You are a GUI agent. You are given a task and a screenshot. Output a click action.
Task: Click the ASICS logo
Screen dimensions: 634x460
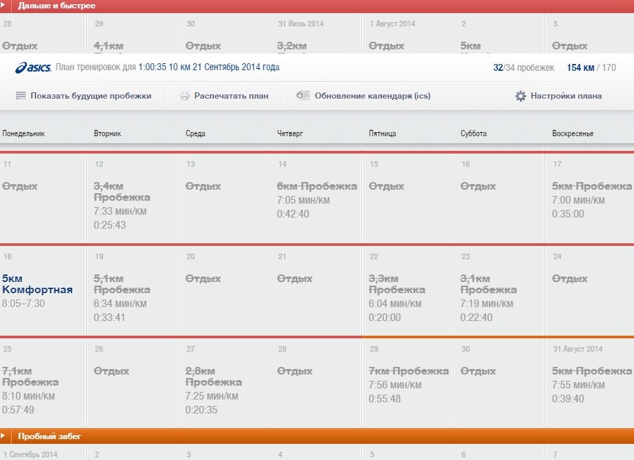pyautogui.click(x=32, y=67)
